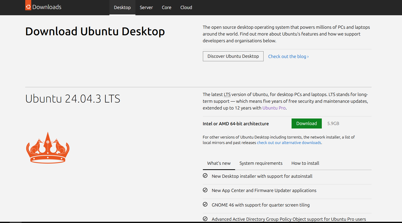The height and width of the screenshot is (223, 402).
Task: Select the What's new tab
Action: tap(219, 163)
